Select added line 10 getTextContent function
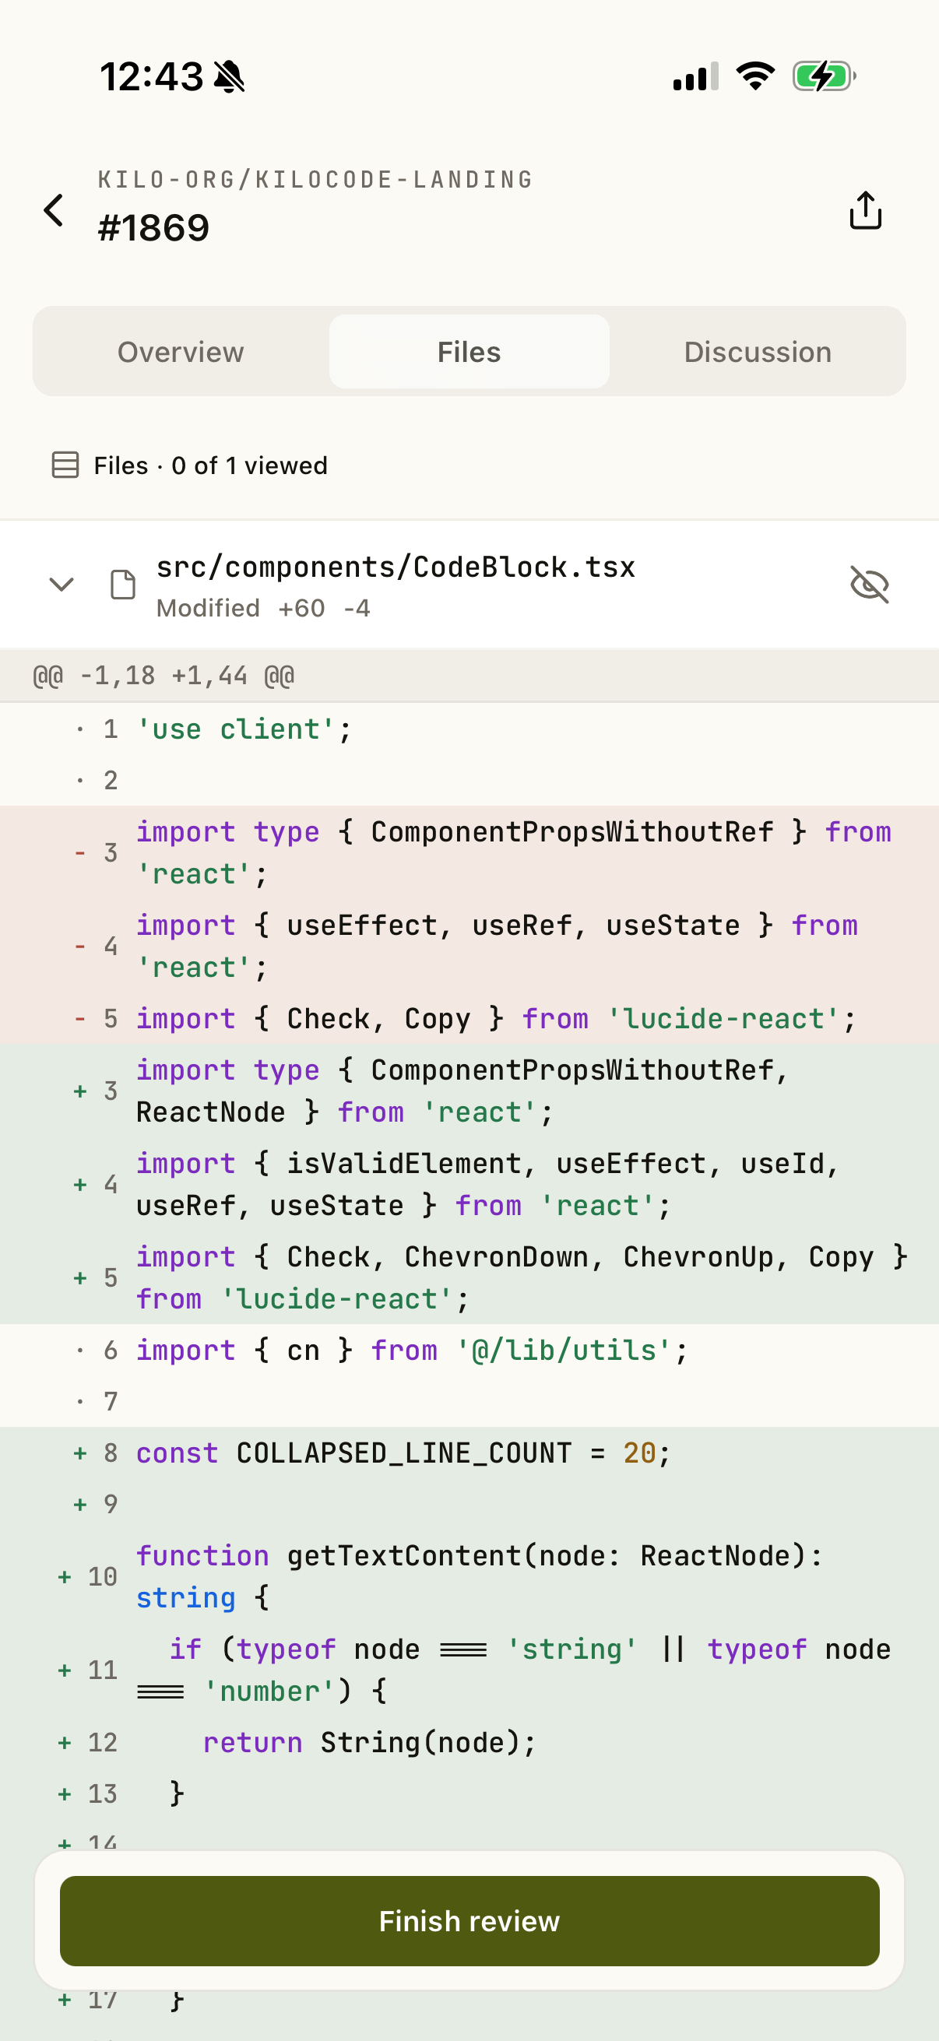The width and height of the screenshot is (939, 2041). tap(469, 1577)
